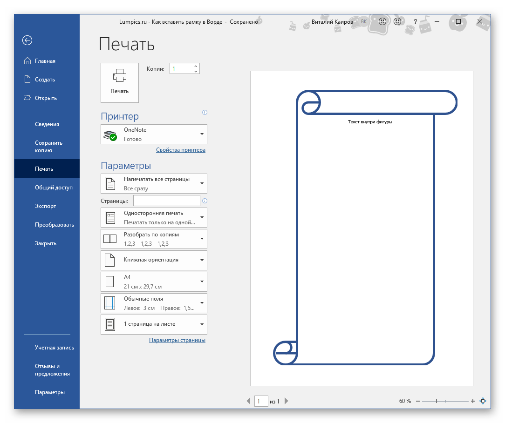Zoom out with the minus icon

click(x=418, y=401)
